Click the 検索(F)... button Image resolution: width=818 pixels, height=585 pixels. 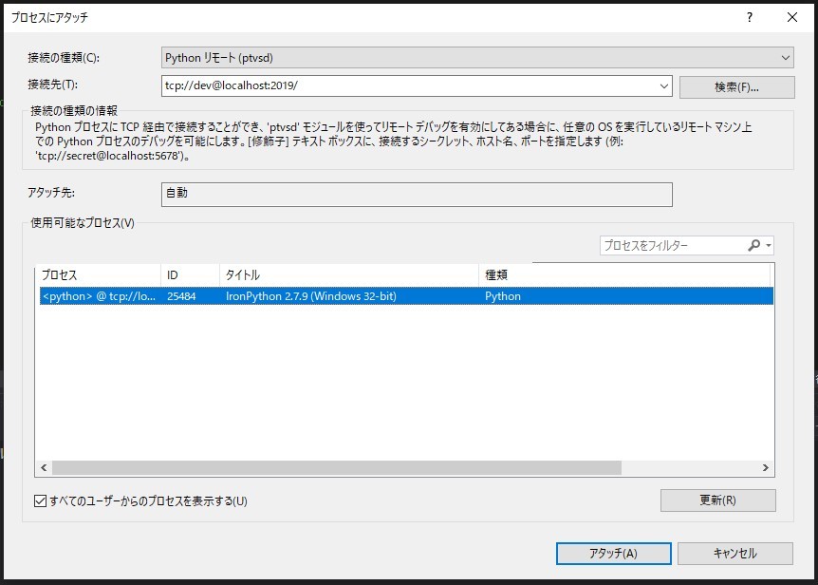click(736, 87)
